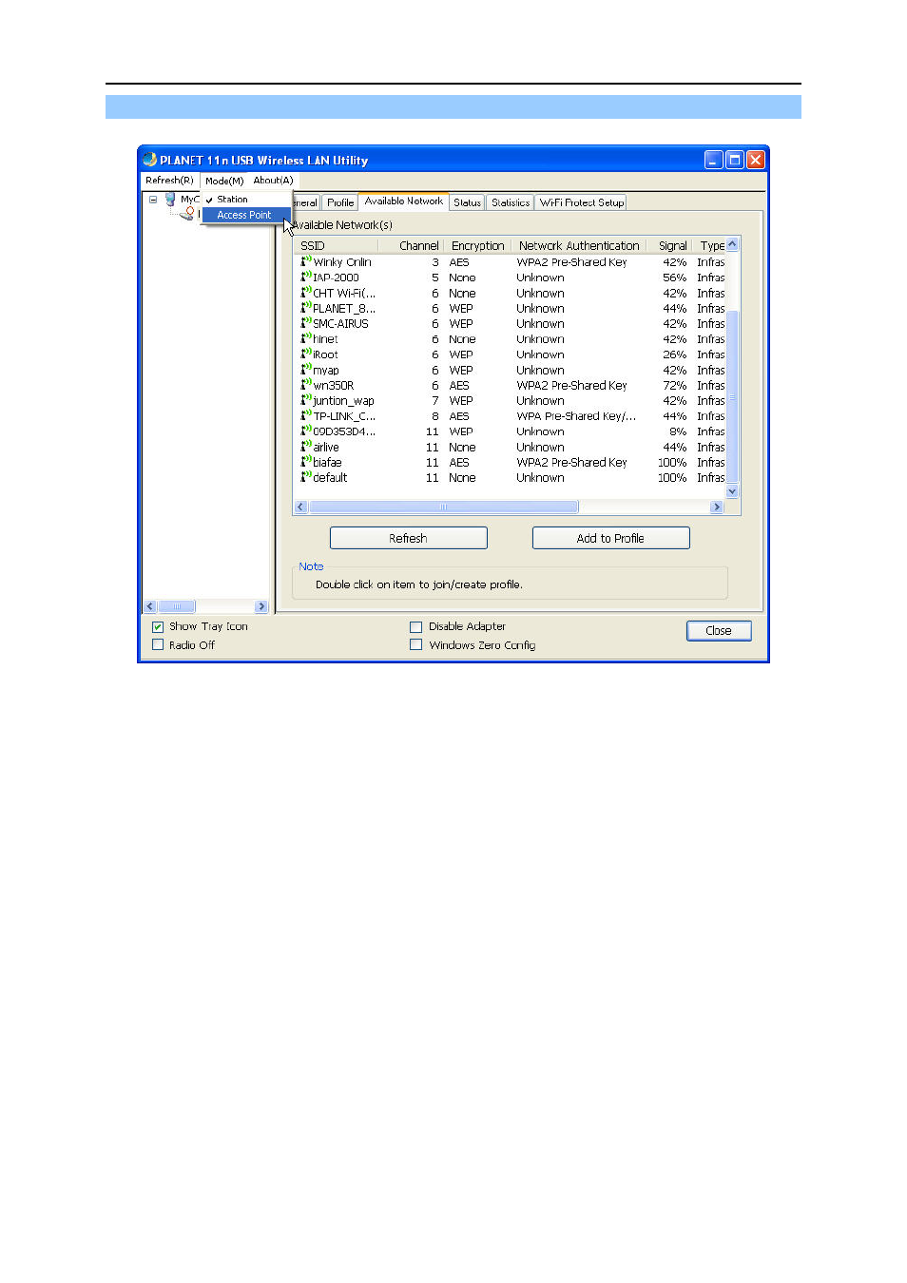The height and width of the screenshot is (1283, 907).
Task: Choose Station in the Mode menu
Action: click(x=246, y=200)
